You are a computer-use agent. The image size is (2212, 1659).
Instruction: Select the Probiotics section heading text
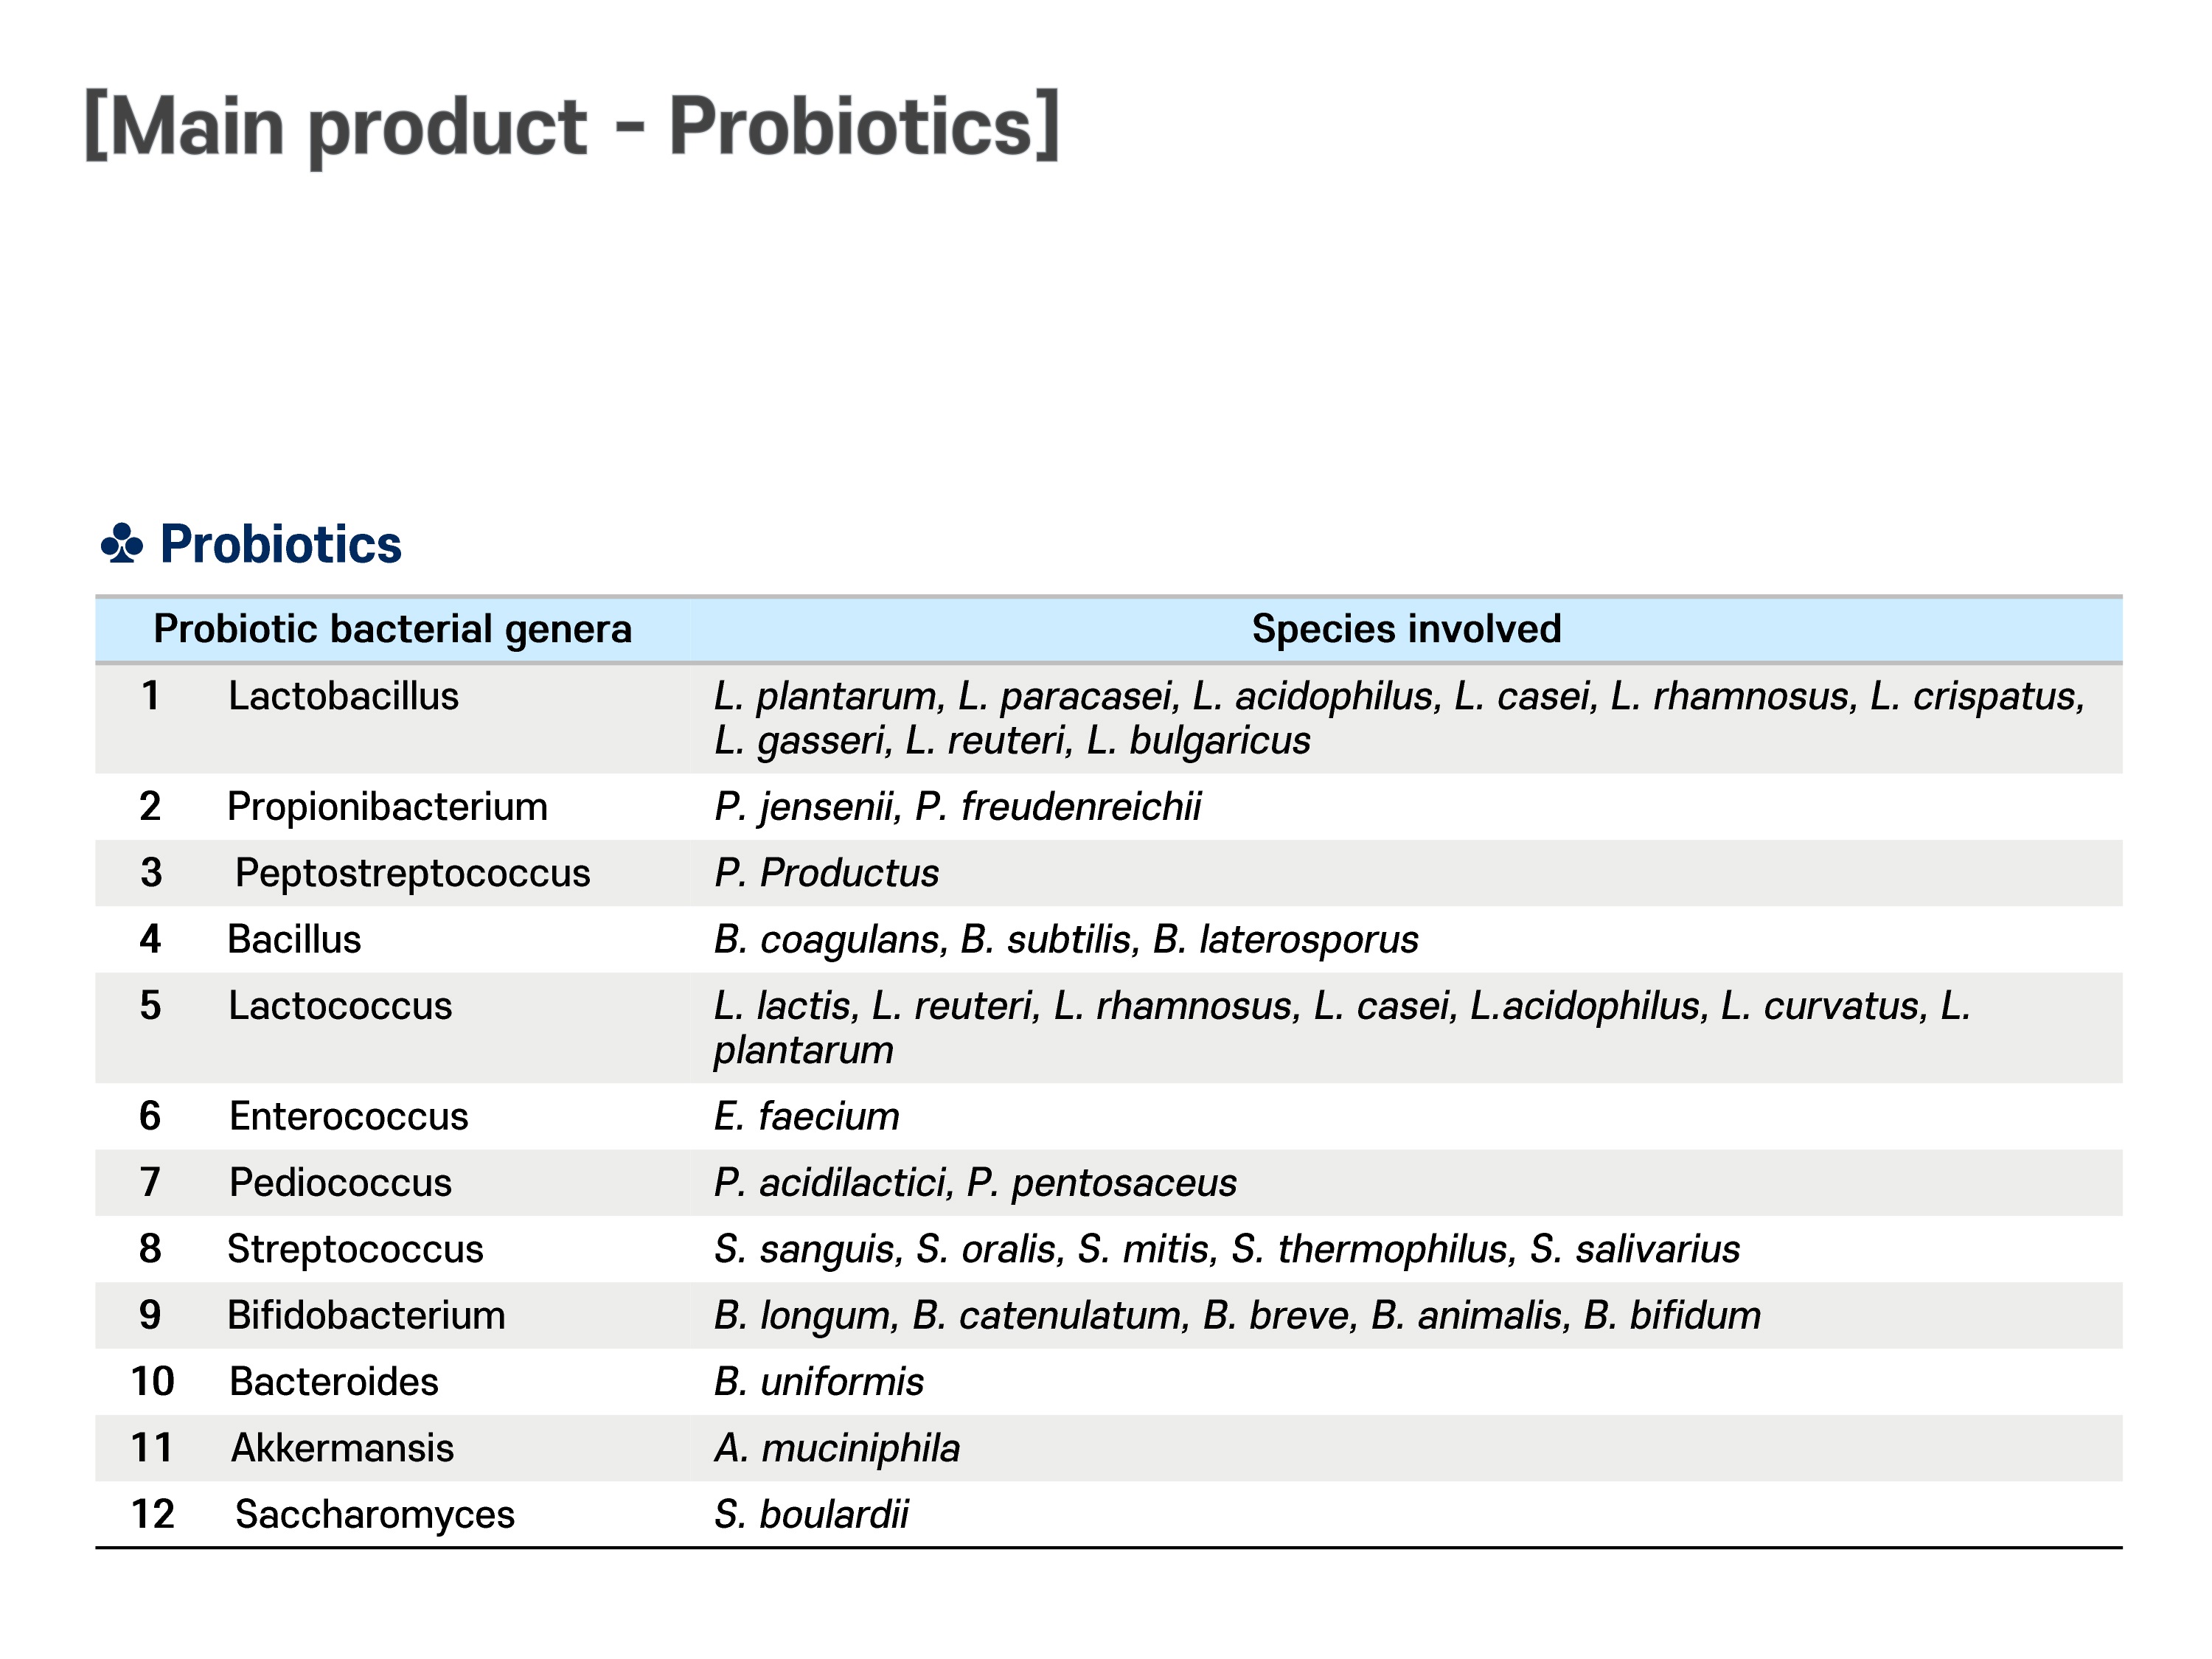click(280, 544)
